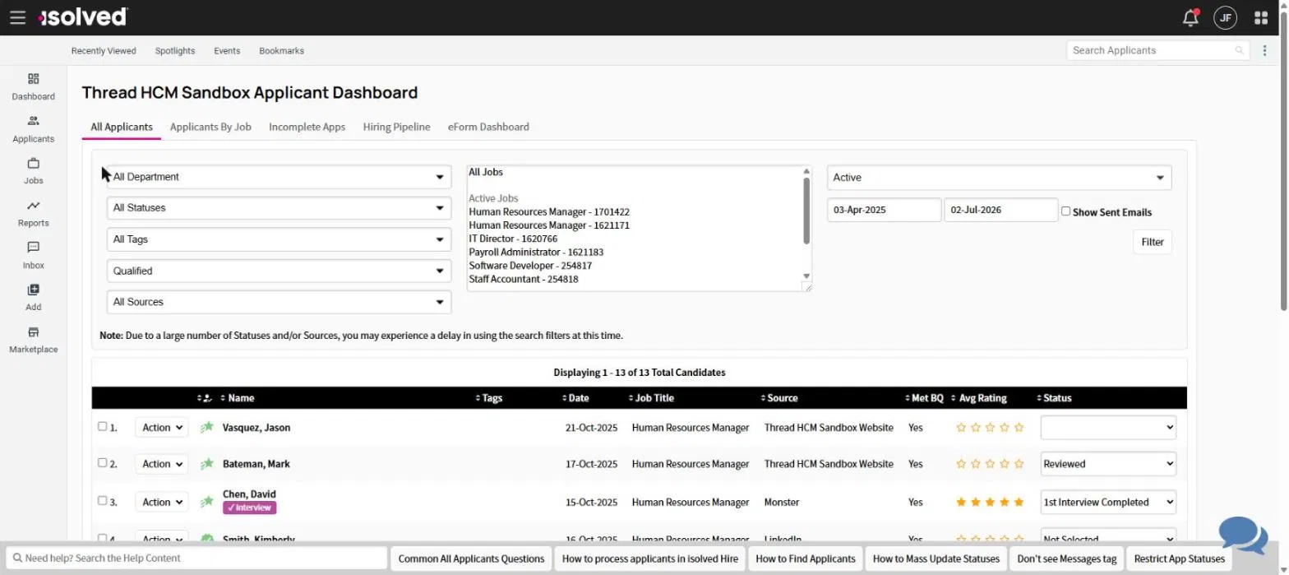Open the apps grid launcher
Viewport: 1289px width, 575px height.
[1261, 17]
